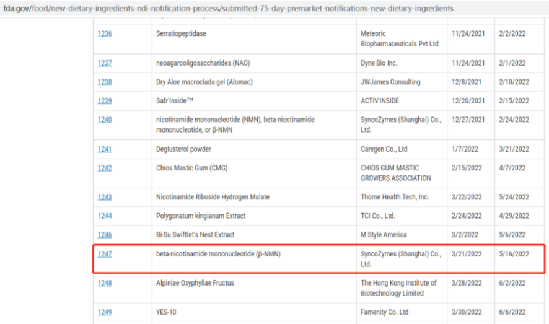Open notification link 1247
This screenshot has width=549, height=324.
tap(105, 254)
